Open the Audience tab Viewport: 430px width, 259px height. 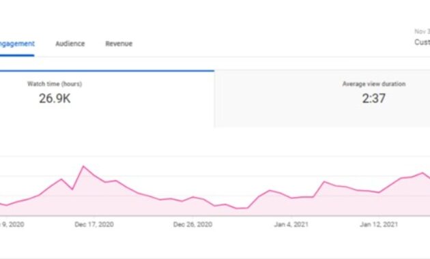[70, 44]
